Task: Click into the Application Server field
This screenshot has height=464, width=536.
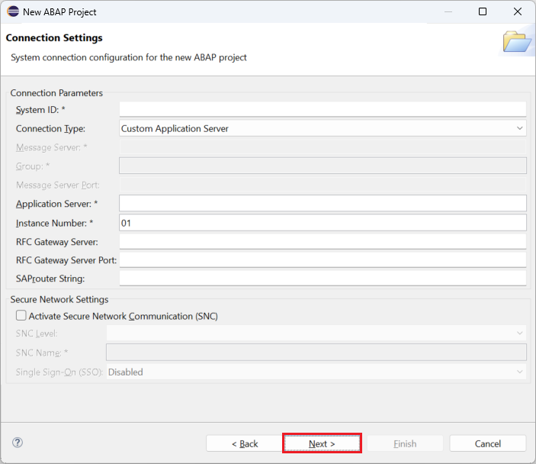Action: point(323,203)
